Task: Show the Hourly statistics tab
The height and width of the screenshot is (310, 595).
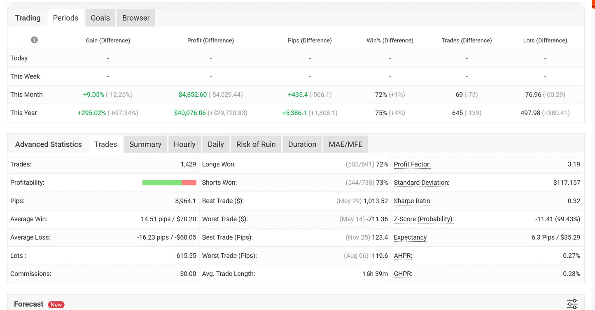Action: click(184, 144)
